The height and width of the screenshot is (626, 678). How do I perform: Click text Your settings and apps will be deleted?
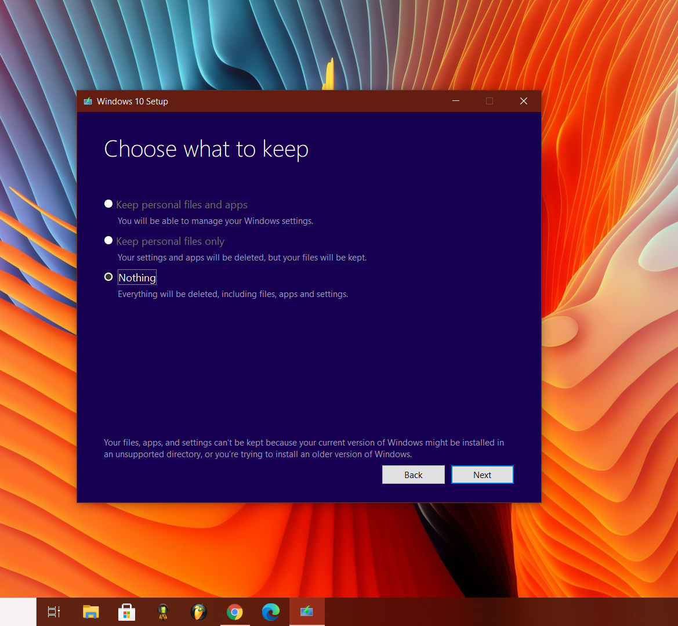(x=242, y=258)
